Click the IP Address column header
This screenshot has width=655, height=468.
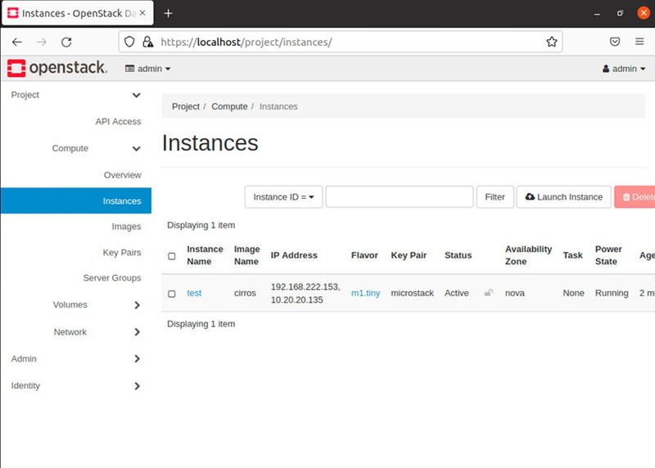[x=294, y=255]
